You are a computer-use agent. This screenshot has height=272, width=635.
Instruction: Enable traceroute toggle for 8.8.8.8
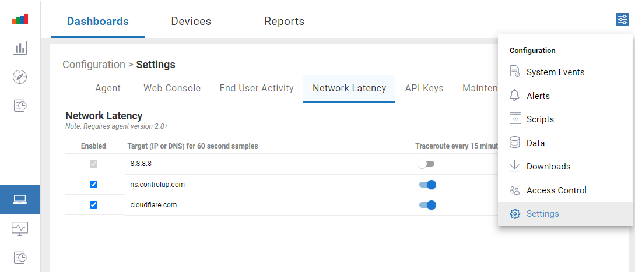pyautogui.click(x=427, y=164)
